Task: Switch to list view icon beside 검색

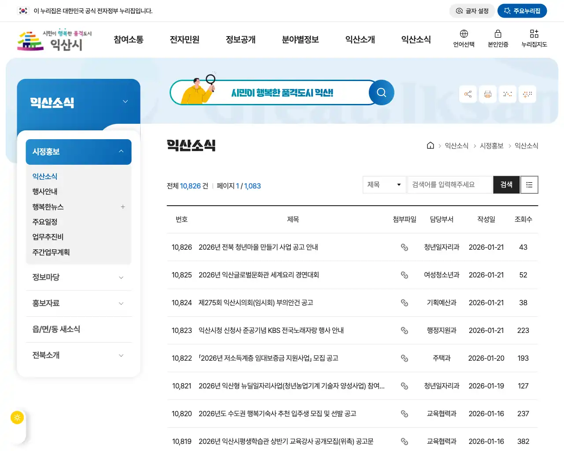Action: click(529, 185)
